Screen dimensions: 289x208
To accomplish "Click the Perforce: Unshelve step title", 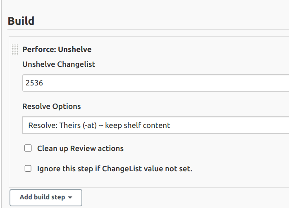I will (x=57, y=50).
